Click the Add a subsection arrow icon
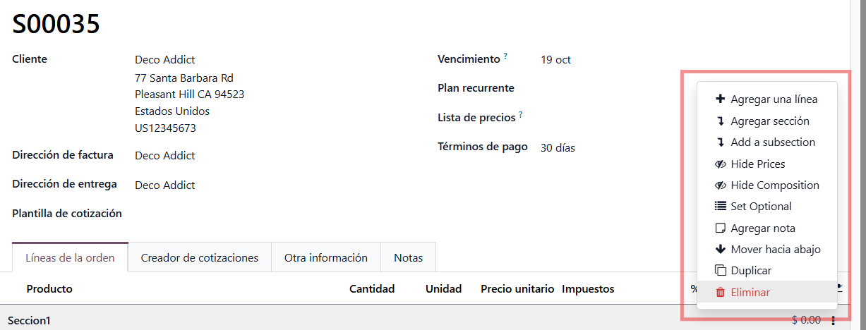Viewport: 866px width, 330px height. click(720, 142)
